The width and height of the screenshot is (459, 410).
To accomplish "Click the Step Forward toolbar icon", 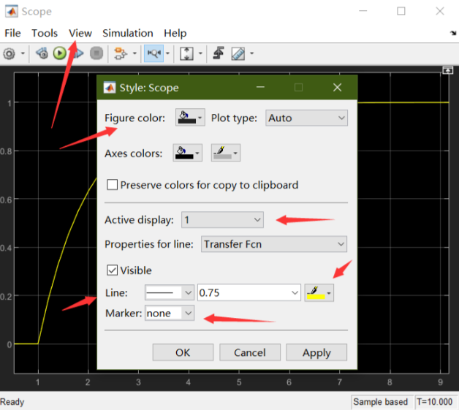I will tap(78, 53).
